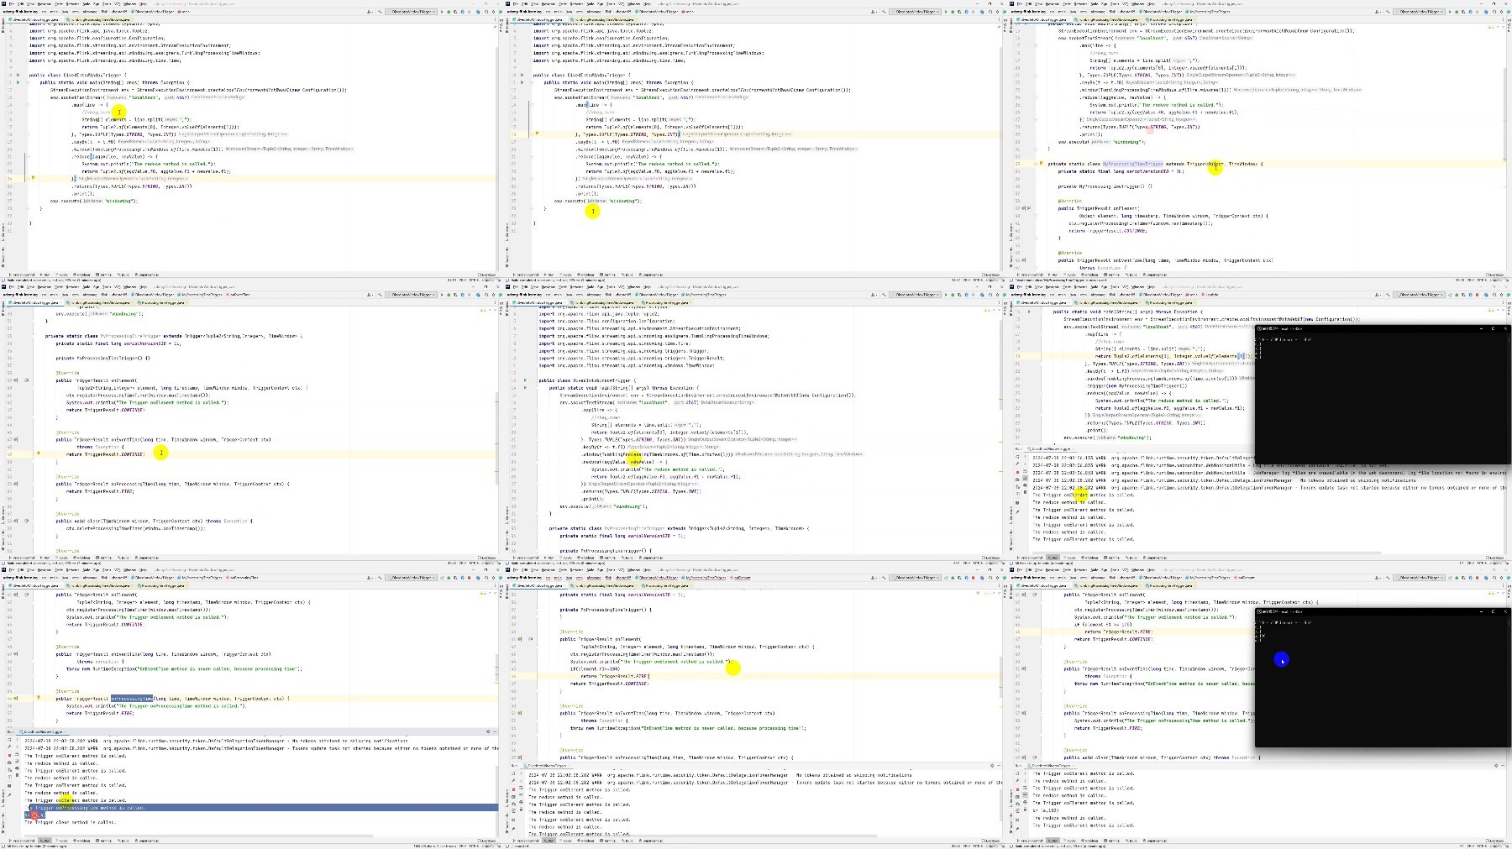Viewport: 1512px width, 849px height.
Task: Open the Edit menu in the top-middle frame
Action: (x=524, y=4)
